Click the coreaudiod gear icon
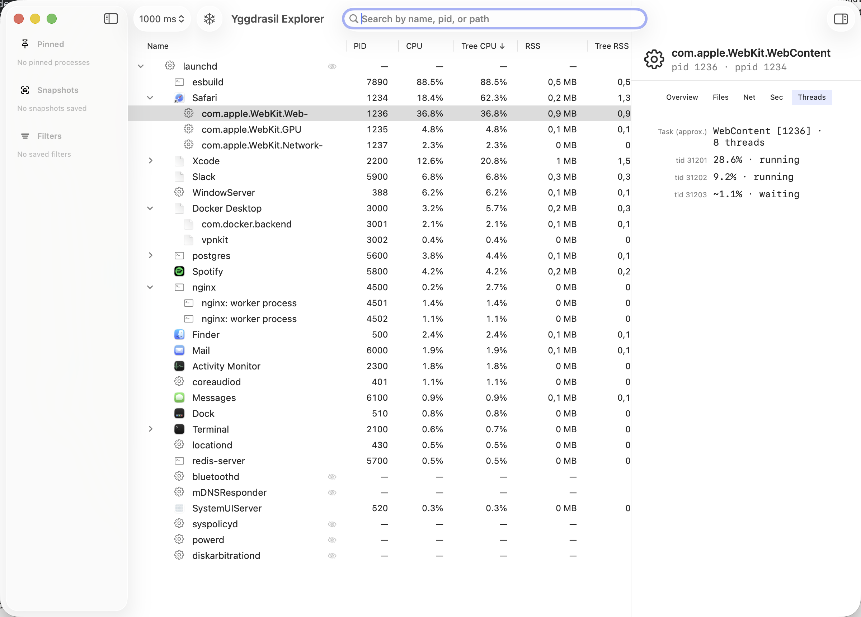This screenshot has width=861, height=617. click(x=179, y=382)
